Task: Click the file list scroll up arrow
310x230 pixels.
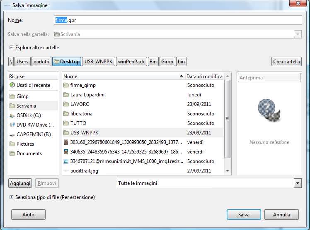Action: (228, 76)
